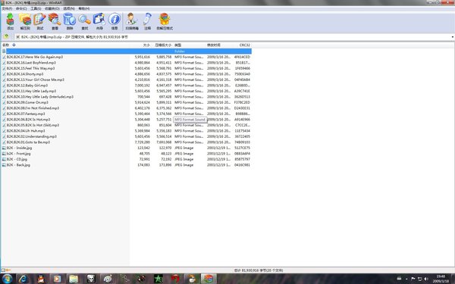This screenshot has height=284, width=455.
Task: Select file 07.Fantasy.mp3
Action: [26, 114]
